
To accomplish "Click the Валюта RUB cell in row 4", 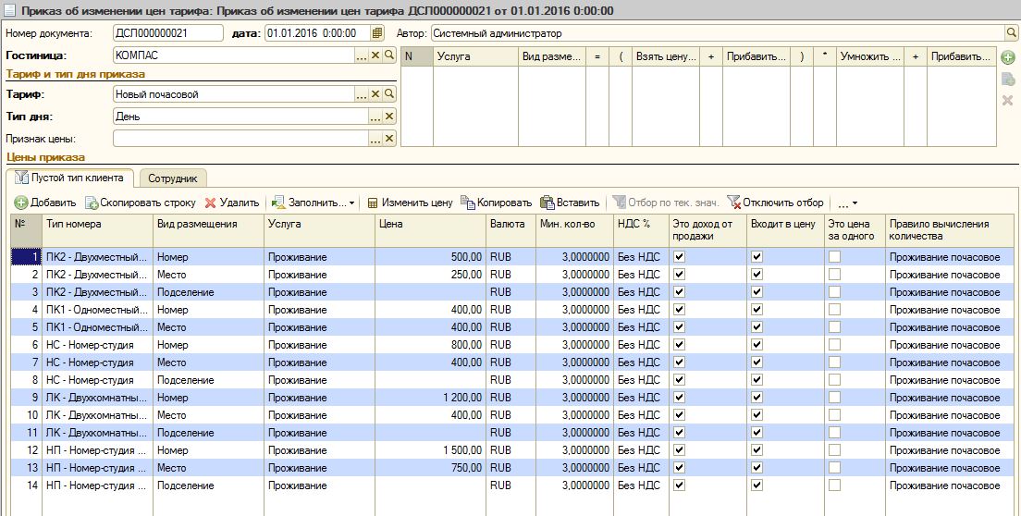I will click(511, 309).
